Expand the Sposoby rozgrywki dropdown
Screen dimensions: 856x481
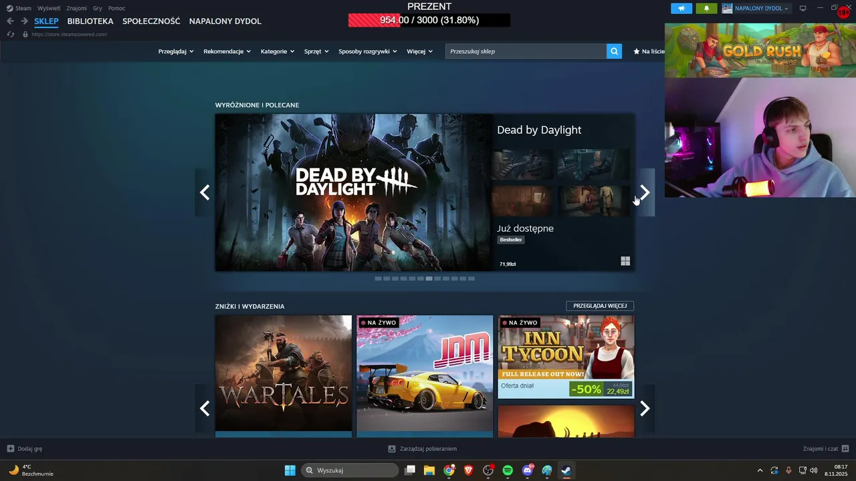tap(368, 51)
